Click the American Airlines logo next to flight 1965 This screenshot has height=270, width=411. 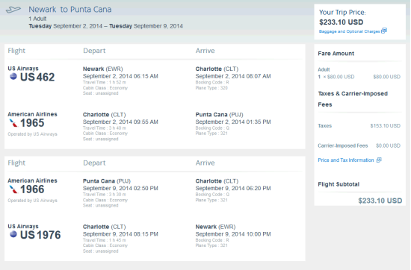pos(13,123)
